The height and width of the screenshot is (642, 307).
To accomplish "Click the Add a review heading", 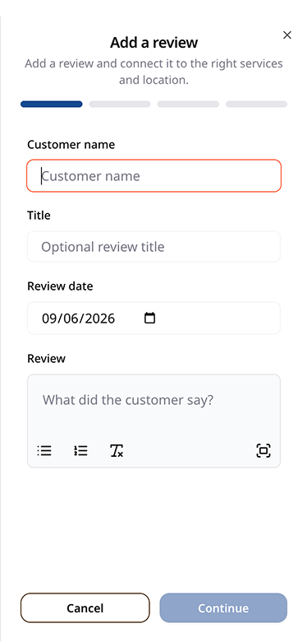I will coord(153,43).
